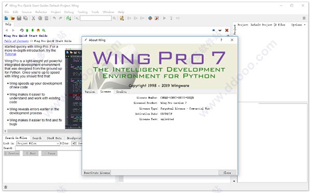This screenshot has height=193, width=311.
Task: Click the green indentation bars icon
Action: pos(68,18)
